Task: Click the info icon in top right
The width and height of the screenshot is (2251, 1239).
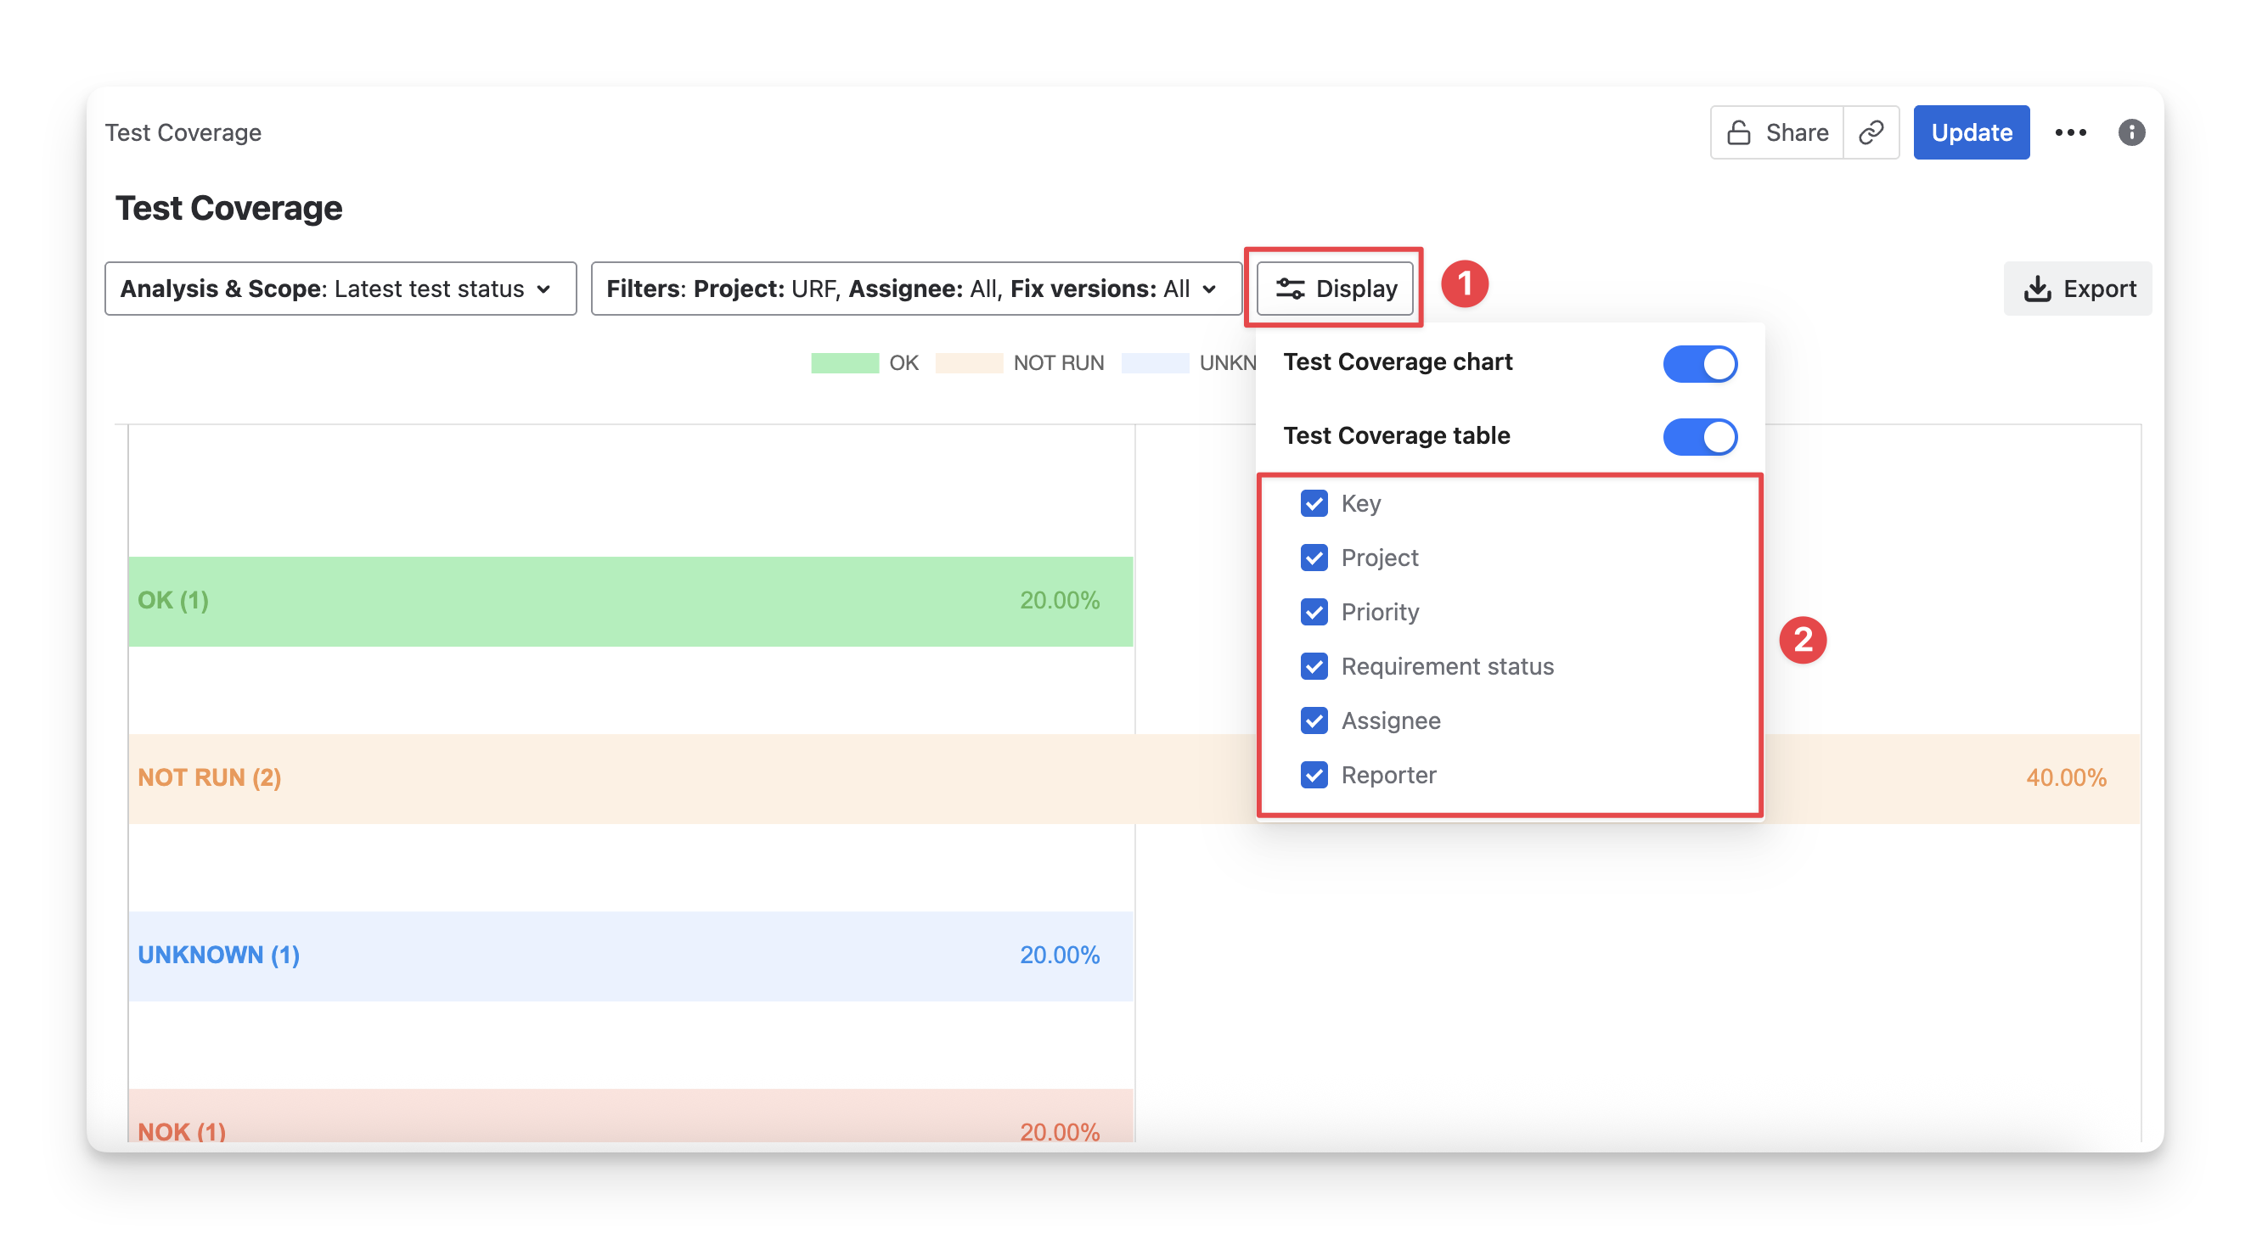Action: (x=2130, y=132)
